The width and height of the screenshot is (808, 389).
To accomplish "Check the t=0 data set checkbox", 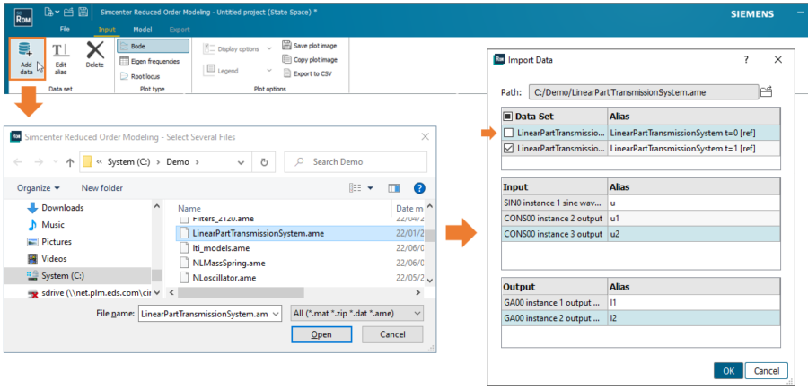I will click(x=508, y=134).
